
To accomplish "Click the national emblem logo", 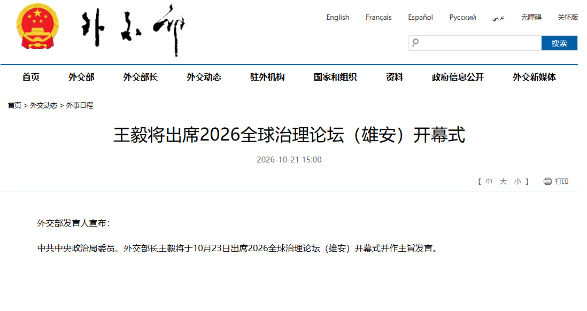I will 37,26.
